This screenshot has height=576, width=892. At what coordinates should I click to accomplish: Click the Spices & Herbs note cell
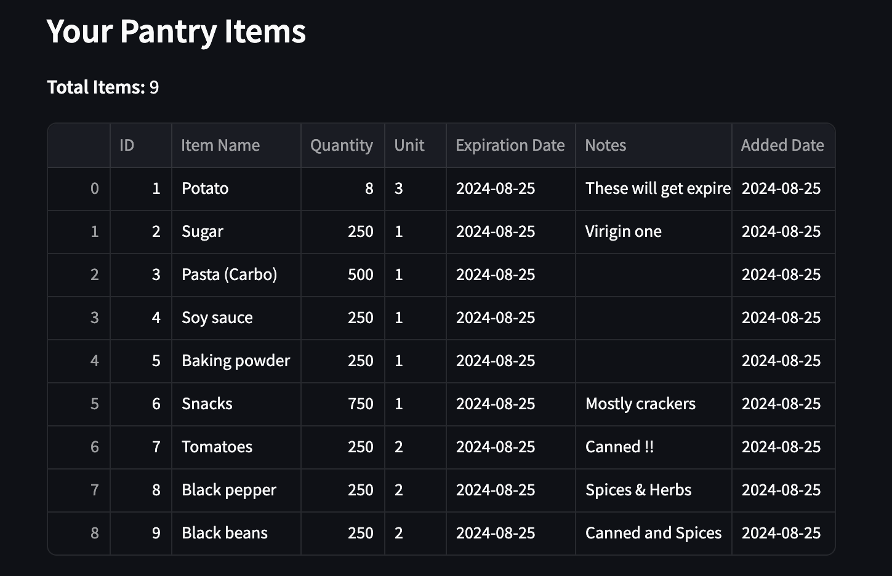click(638, 490)
